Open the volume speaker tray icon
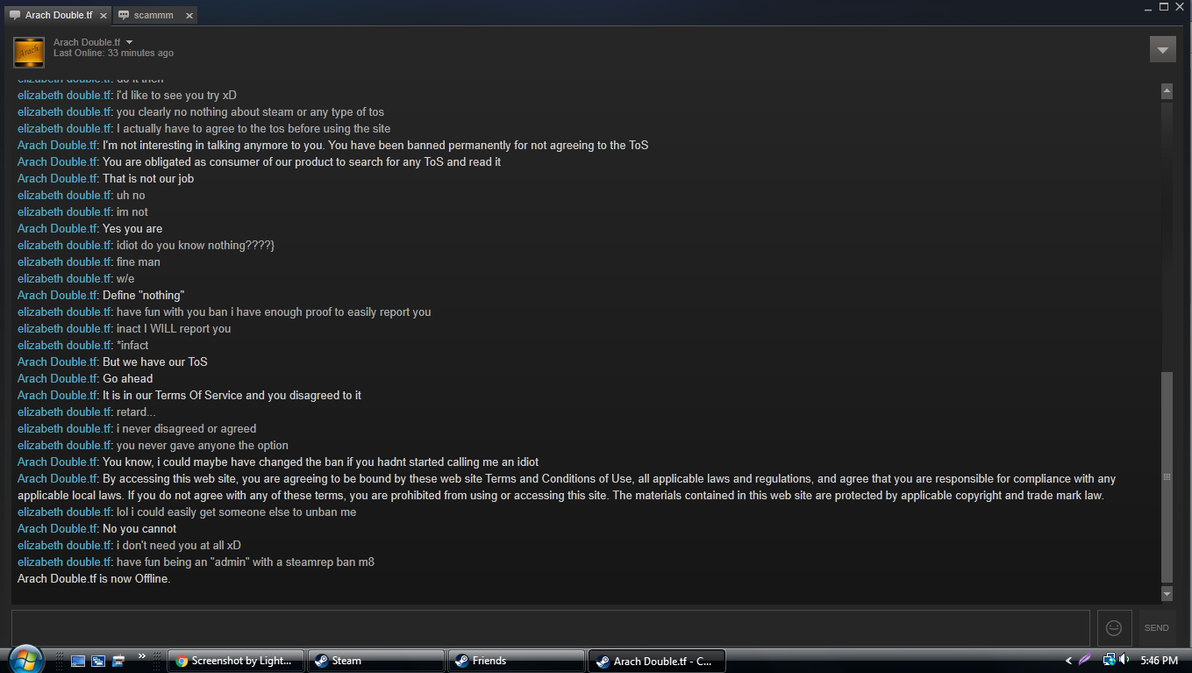Image resolution: width=1192 pixels, height=673 pixels. (1124, 660)
